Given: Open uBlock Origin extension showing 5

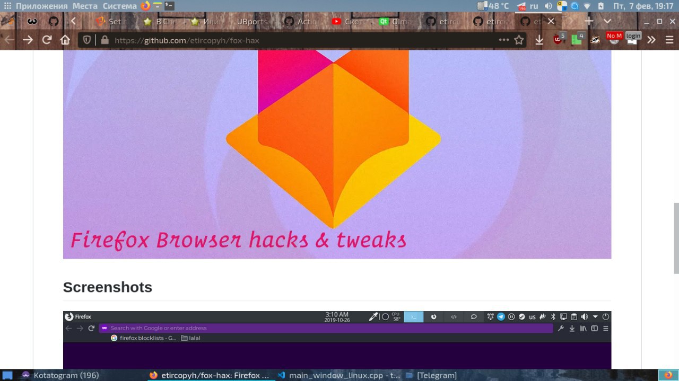Looking at the screenshot, I should pos(558,39).
